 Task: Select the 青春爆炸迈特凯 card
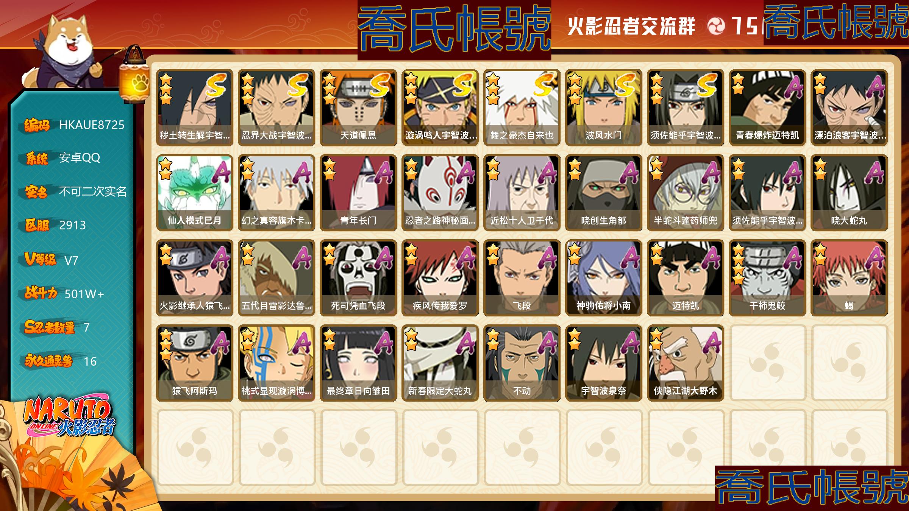[x=767, y=107]
